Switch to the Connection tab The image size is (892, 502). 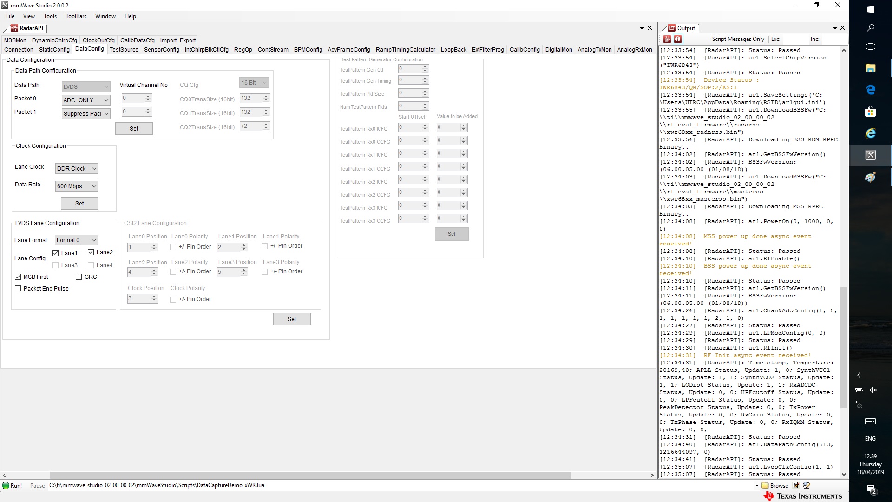click(x=19, y=50)
